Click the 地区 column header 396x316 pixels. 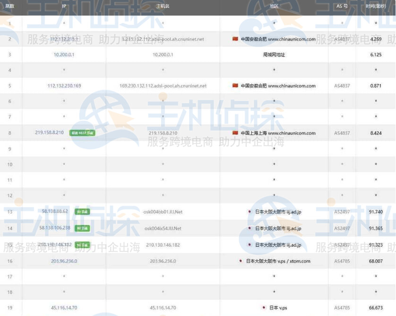click(274, 6)
